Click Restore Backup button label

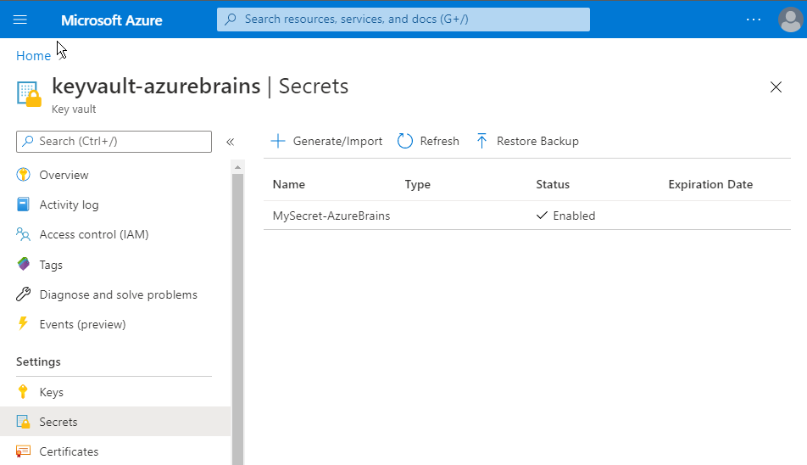tap(537, 141)
